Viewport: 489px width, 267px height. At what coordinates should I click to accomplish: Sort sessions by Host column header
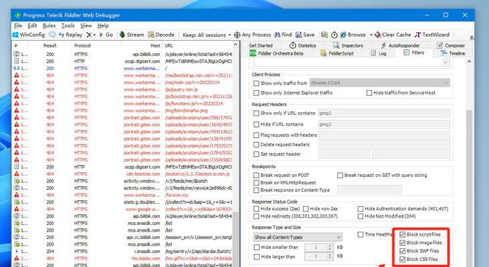pos(142,45)
